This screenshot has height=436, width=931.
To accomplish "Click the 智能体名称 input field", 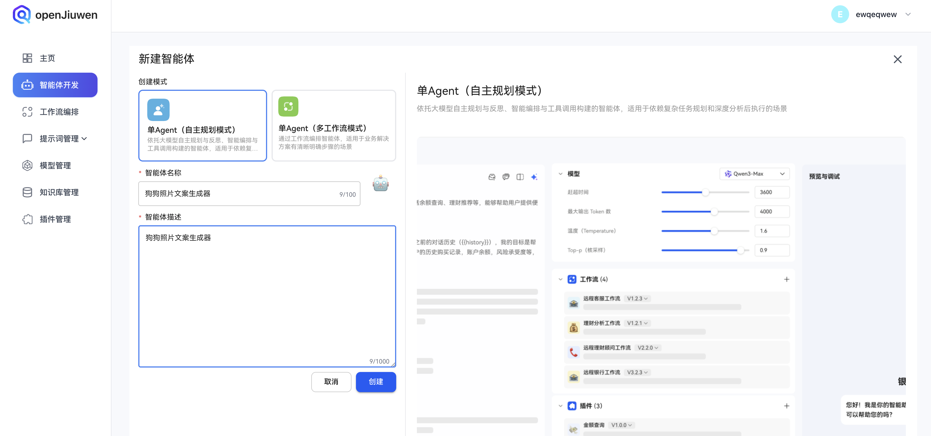I will click(249, 194).
